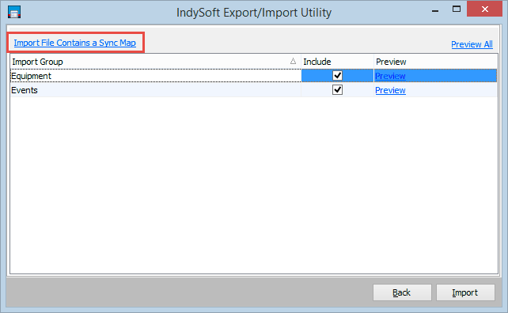Click the Include column header
The width and height of the screenshot is (508, 313).
[x=337, y=62]
